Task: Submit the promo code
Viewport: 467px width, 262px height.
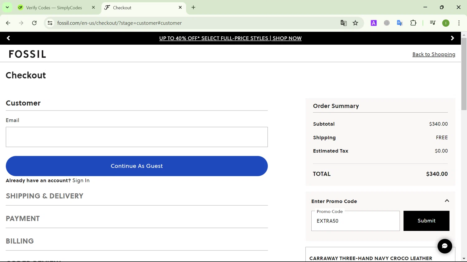Action: 426,221
